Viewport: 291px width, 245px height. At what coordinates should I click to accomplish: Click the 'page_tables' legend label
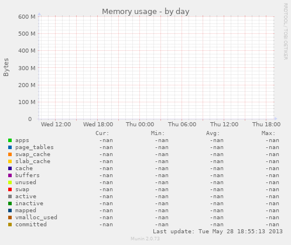(35, 147)
